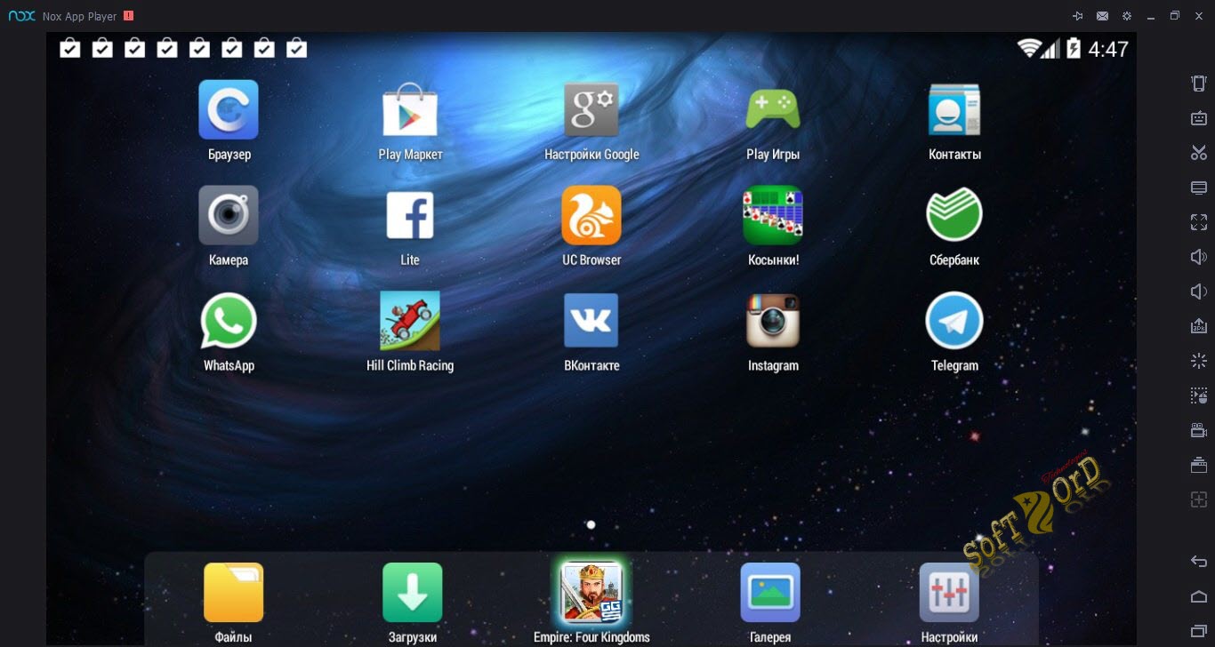Click the monitor display sidebar icon
The height and width of the screenshot is (647, 1215).
click(1199, 188)
